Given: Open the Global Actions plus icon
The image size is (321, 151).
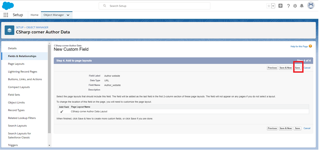Looking at the screenshot, I should (281, 6).
